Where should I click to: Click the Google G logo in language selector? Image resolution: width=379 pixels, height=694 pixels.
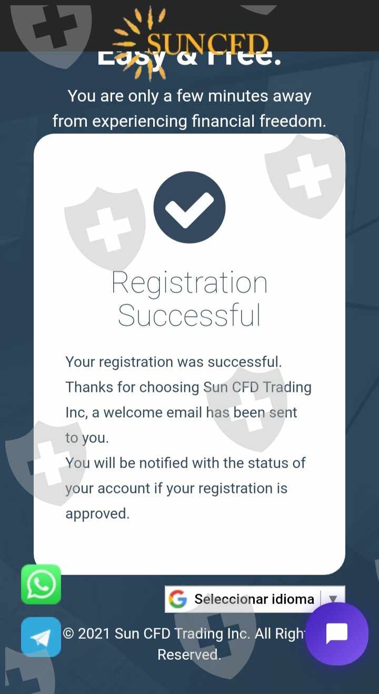click(x=178, y=599)
